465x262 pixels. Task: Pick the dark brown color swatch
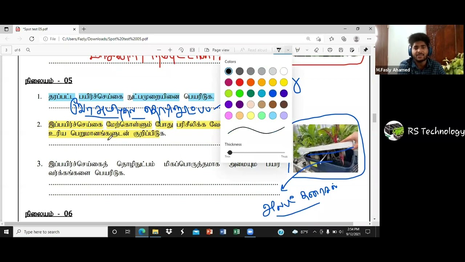coord(284,104)
